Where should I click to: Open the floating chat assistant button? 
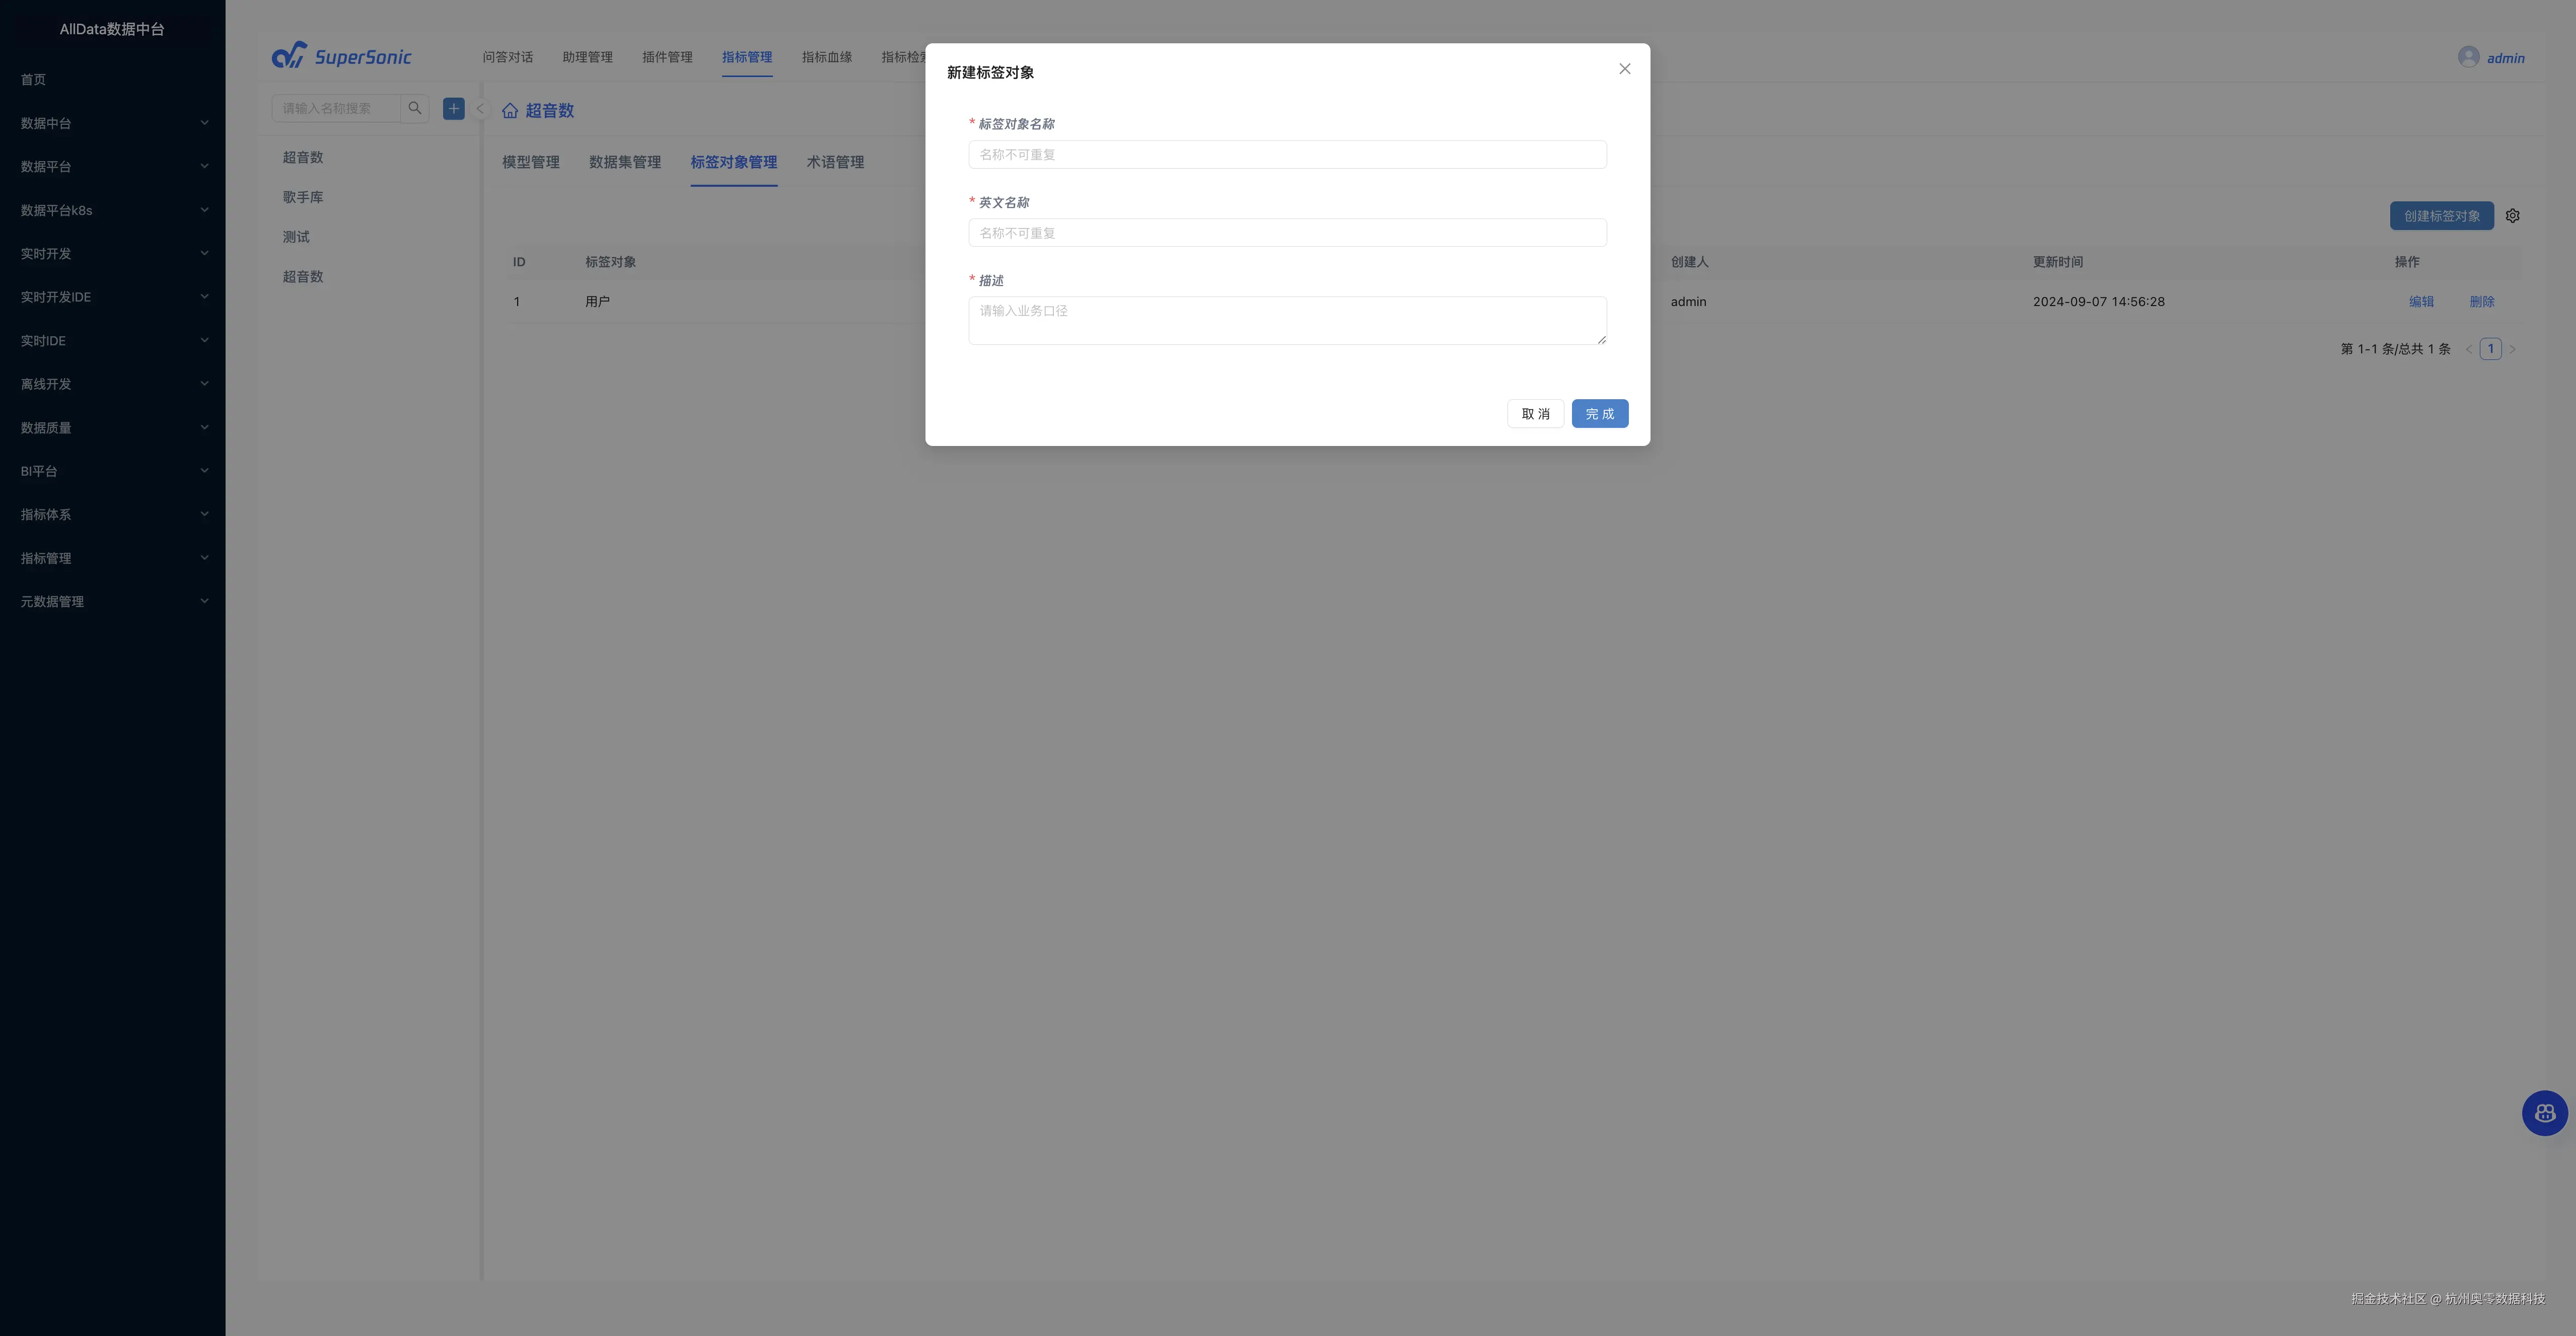coord(2544,1113)
